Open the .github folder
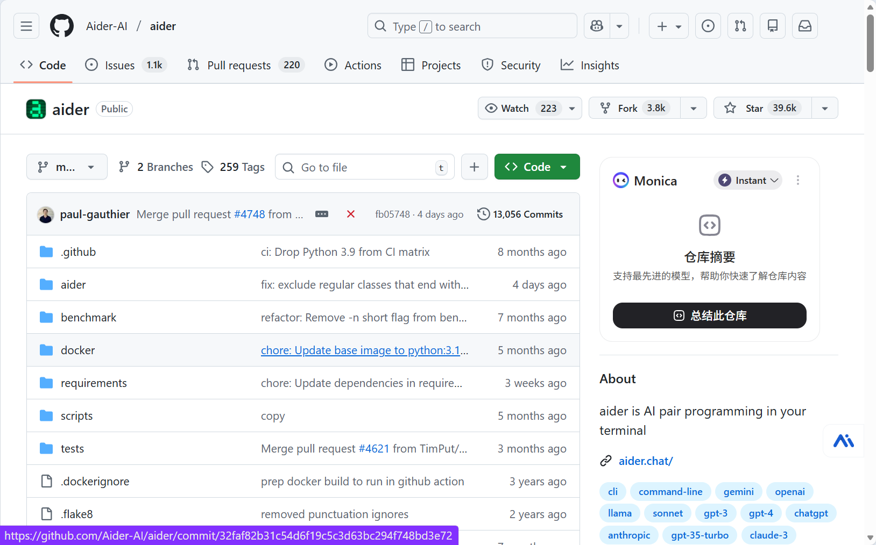876x545 pixels. [78, 252]
